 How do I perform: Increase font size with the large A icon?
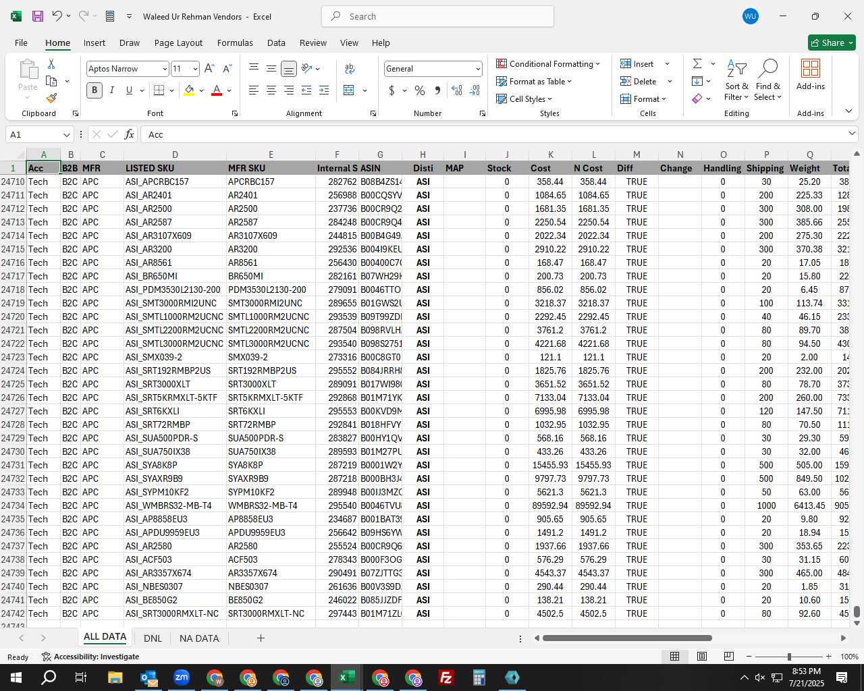click(209, 69)
